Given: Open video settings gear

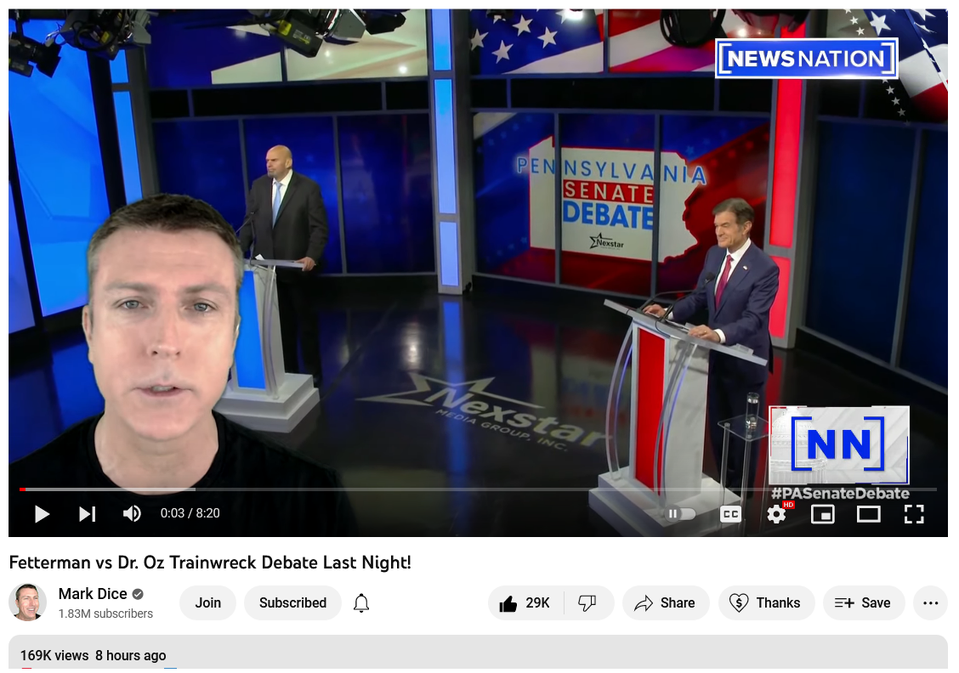Looking at the screenshot, I should coord(777,514).
